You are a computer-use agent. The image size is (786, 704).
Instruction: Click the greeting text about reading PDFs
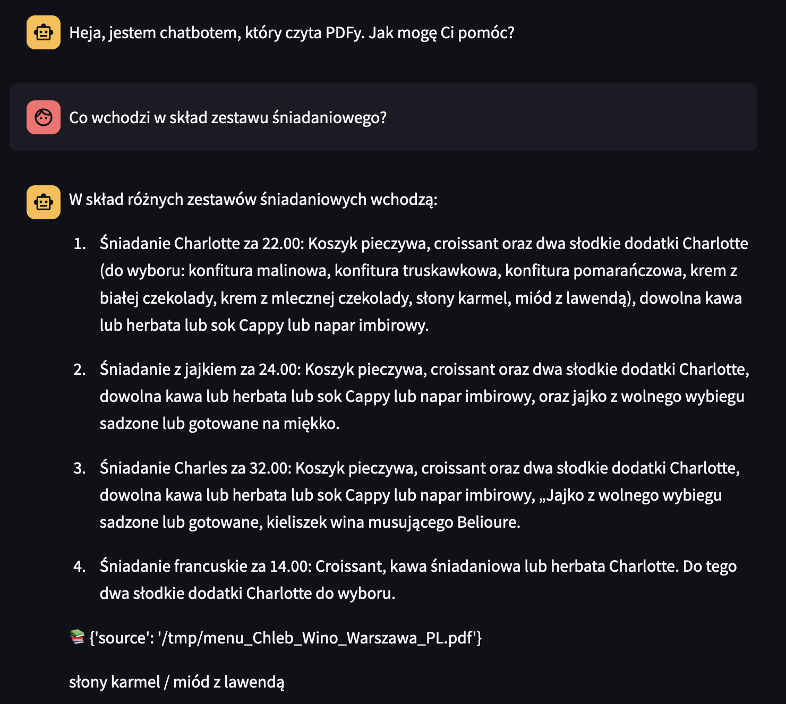click(x=292, y=33)
